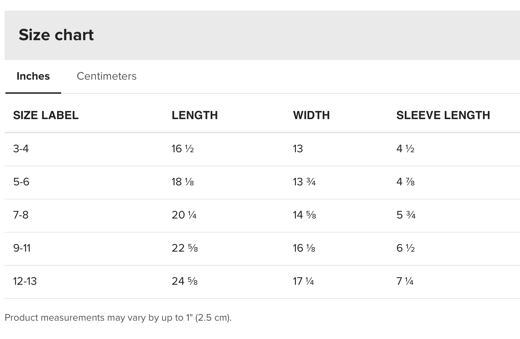The height and width of the screenshot is (339, 520).
Task: Select the 3-4 size row label
Action: [21, 149]
